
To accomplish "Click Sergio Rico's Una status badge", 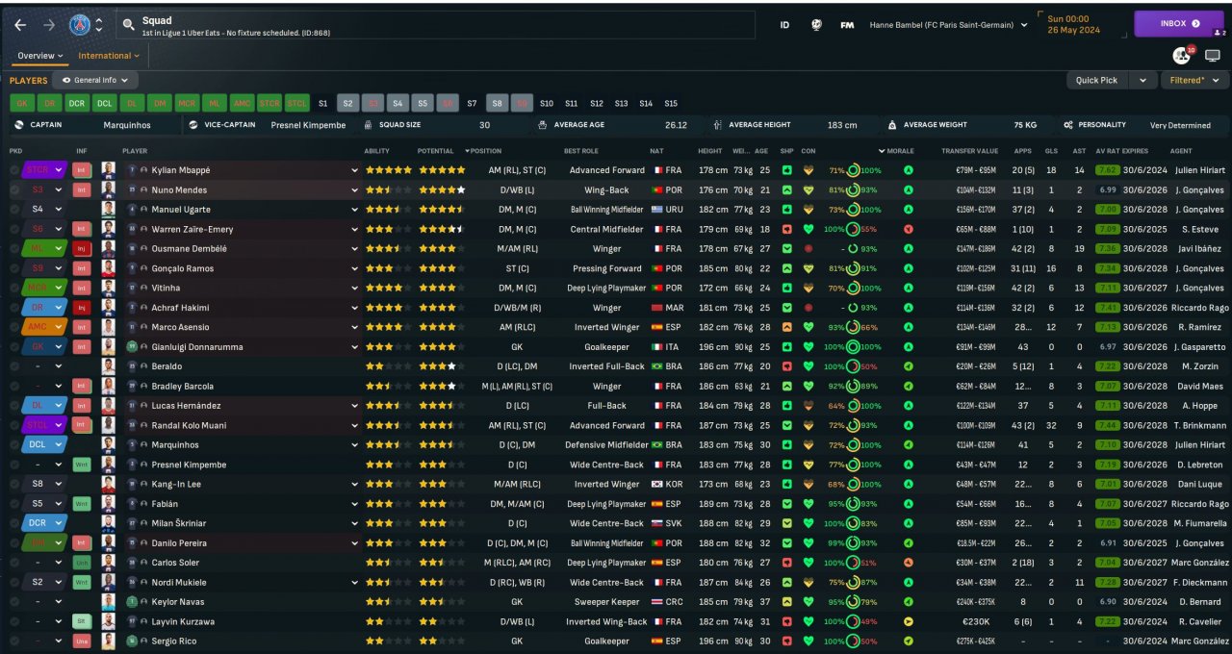I will point(83,641).
